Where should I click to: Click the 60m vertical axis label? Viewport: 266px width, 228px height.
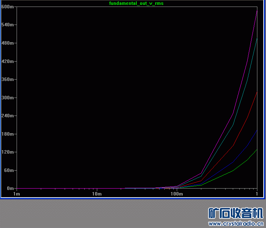pyautogui.click(x=9, y=170)
